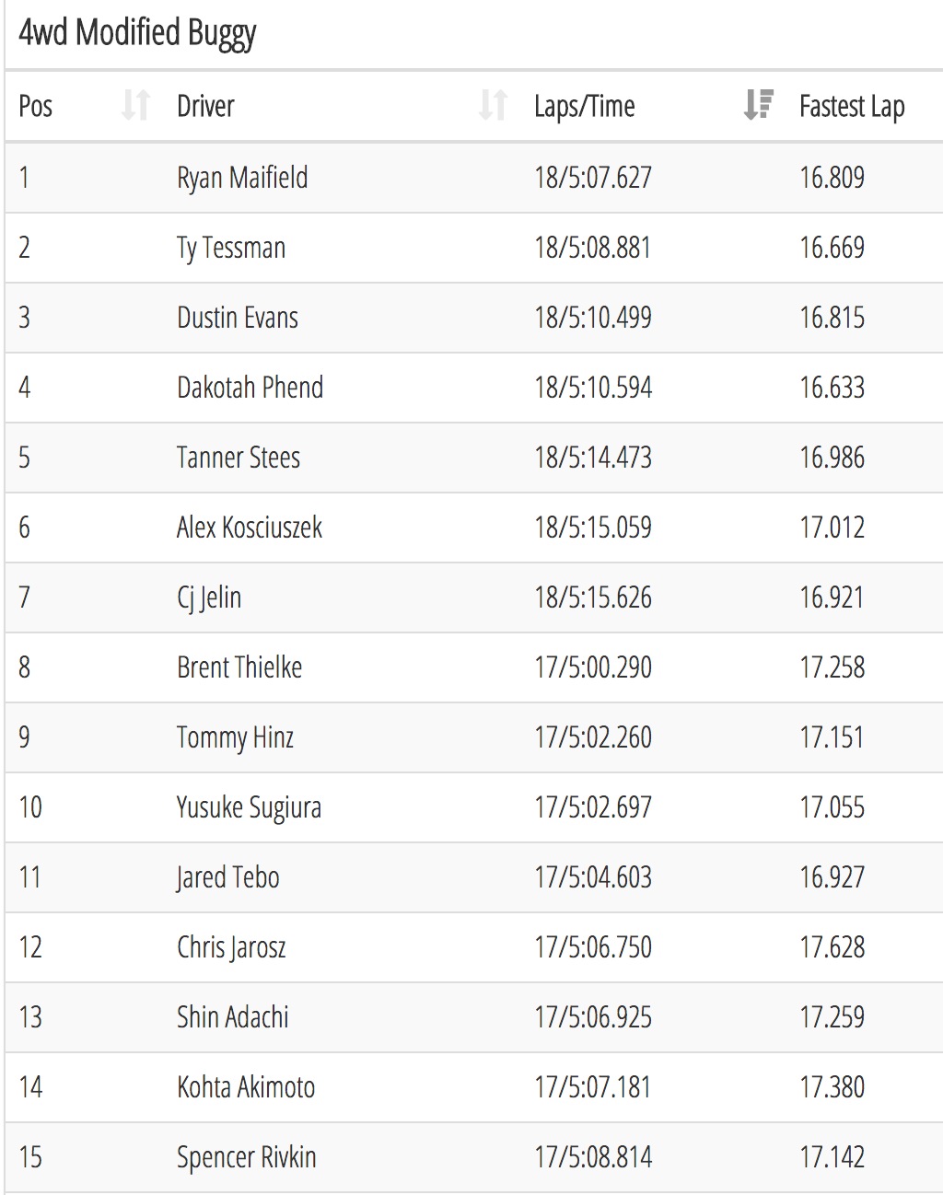Viewport: 943px width, 1195px height.
Task: Select Brent Thielke in the table
Action: click(239, 667)
